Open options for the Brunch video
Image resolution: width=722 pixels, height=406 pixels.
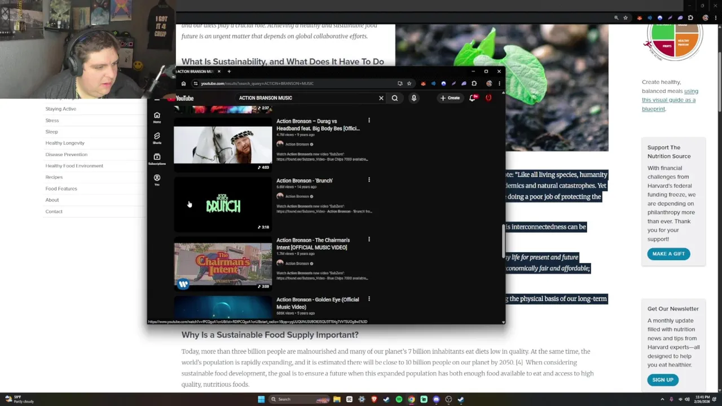[369, 180]
